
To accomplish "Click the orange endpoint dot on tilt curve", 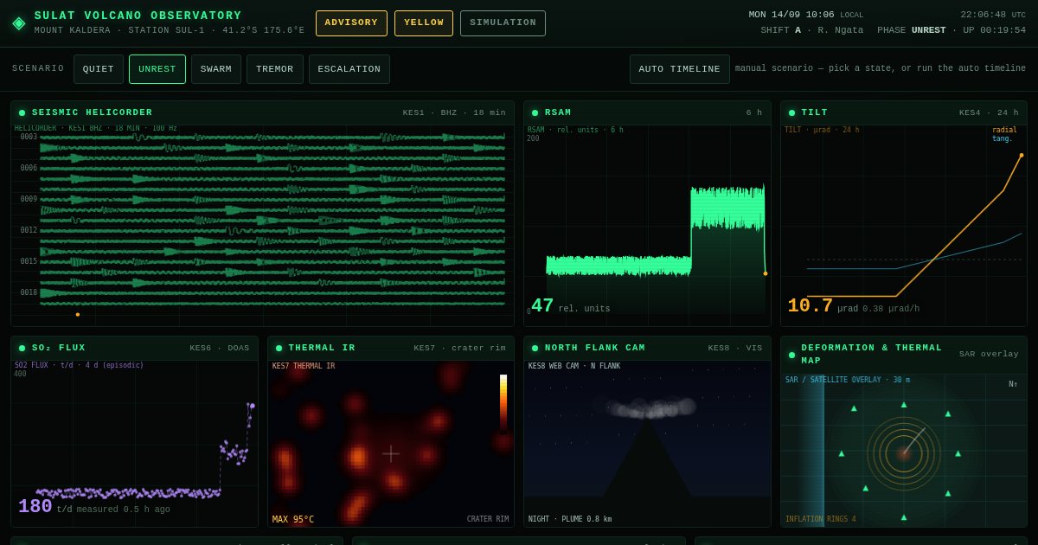I will pos(1022,155).
